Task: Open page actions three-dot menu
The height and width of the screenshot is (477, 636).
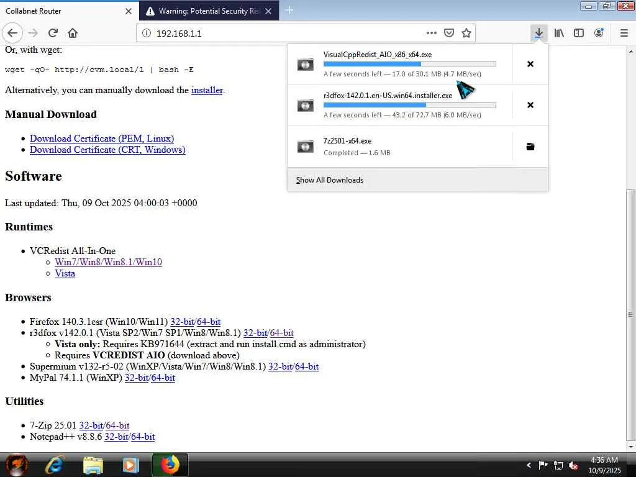Action: (x=432, y=33)
